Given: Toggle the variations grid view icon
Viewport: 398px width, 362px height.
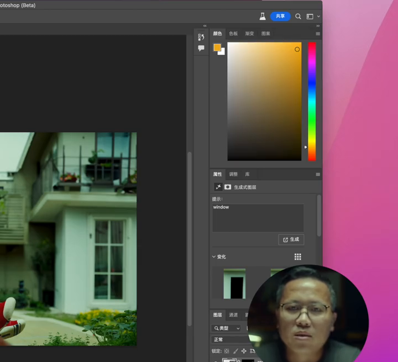Looking at the screenshot, I should click(x=298, y=257).
